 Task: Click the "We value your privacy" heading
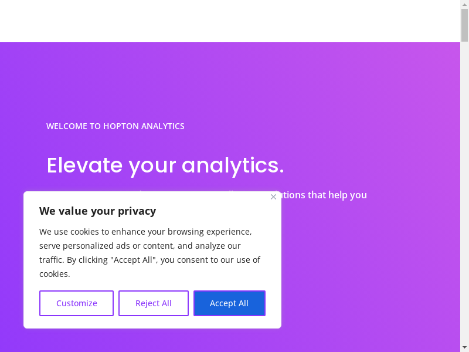[x=97, y=211]
